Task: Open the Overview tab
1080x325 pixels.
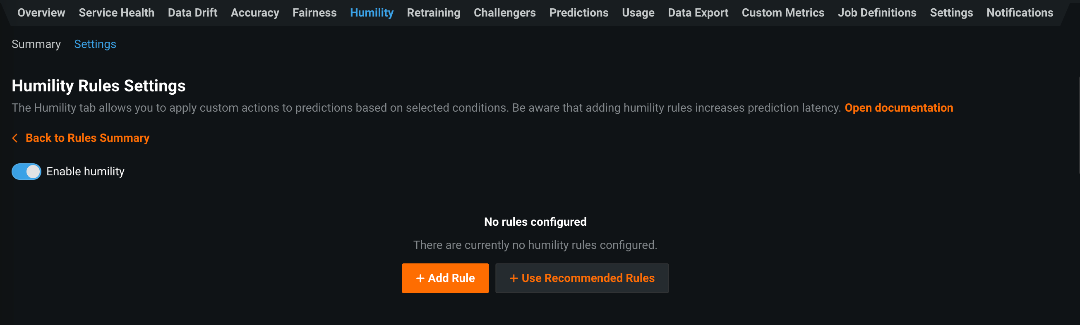Action: point(41,12)
